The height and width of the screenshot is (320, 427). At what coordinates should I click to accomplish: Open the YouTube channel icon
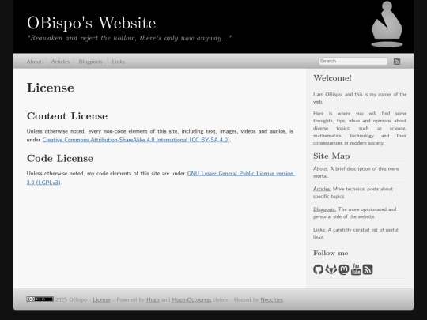(356, 269)
